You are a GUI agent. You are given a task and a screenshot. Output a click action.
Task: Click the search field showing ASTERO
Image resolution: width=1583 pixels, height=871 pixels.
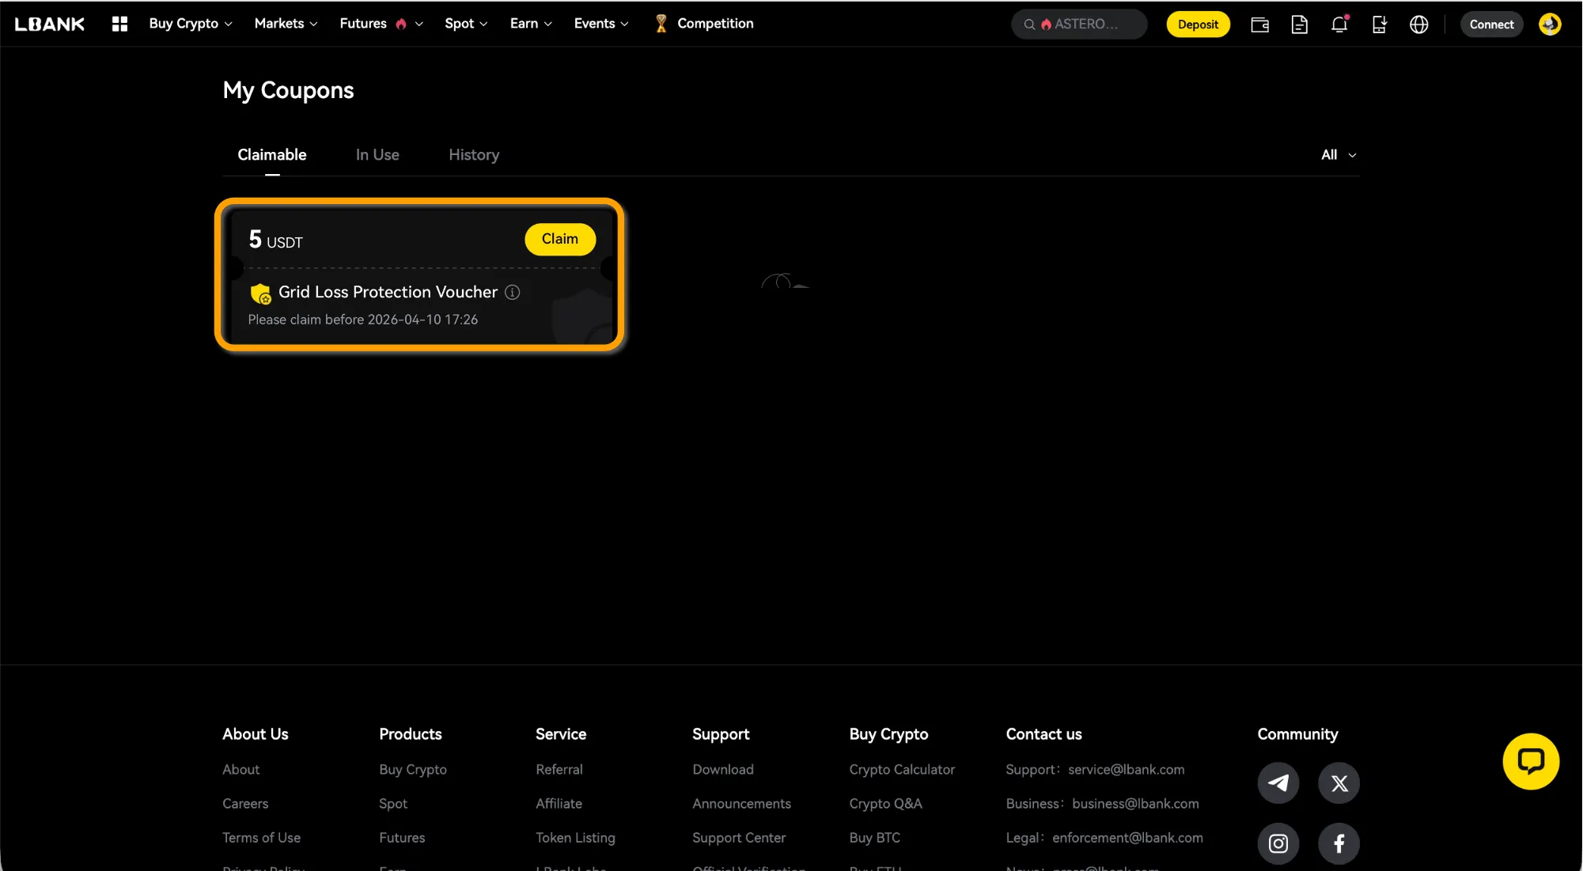click(x=1079, y=25)
